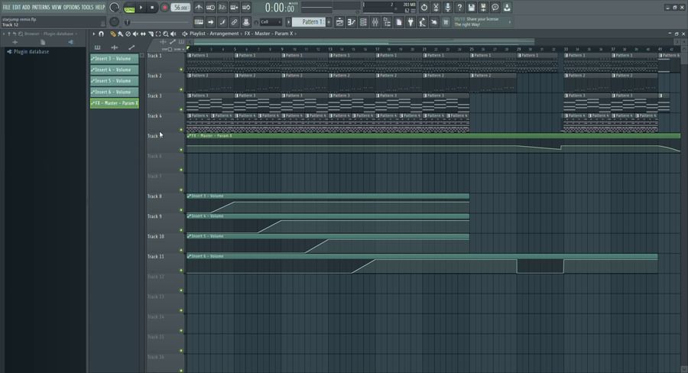Click the Playlist horizontal scrollbar
The height and width of the screenshot is (373, 688).
364,42
